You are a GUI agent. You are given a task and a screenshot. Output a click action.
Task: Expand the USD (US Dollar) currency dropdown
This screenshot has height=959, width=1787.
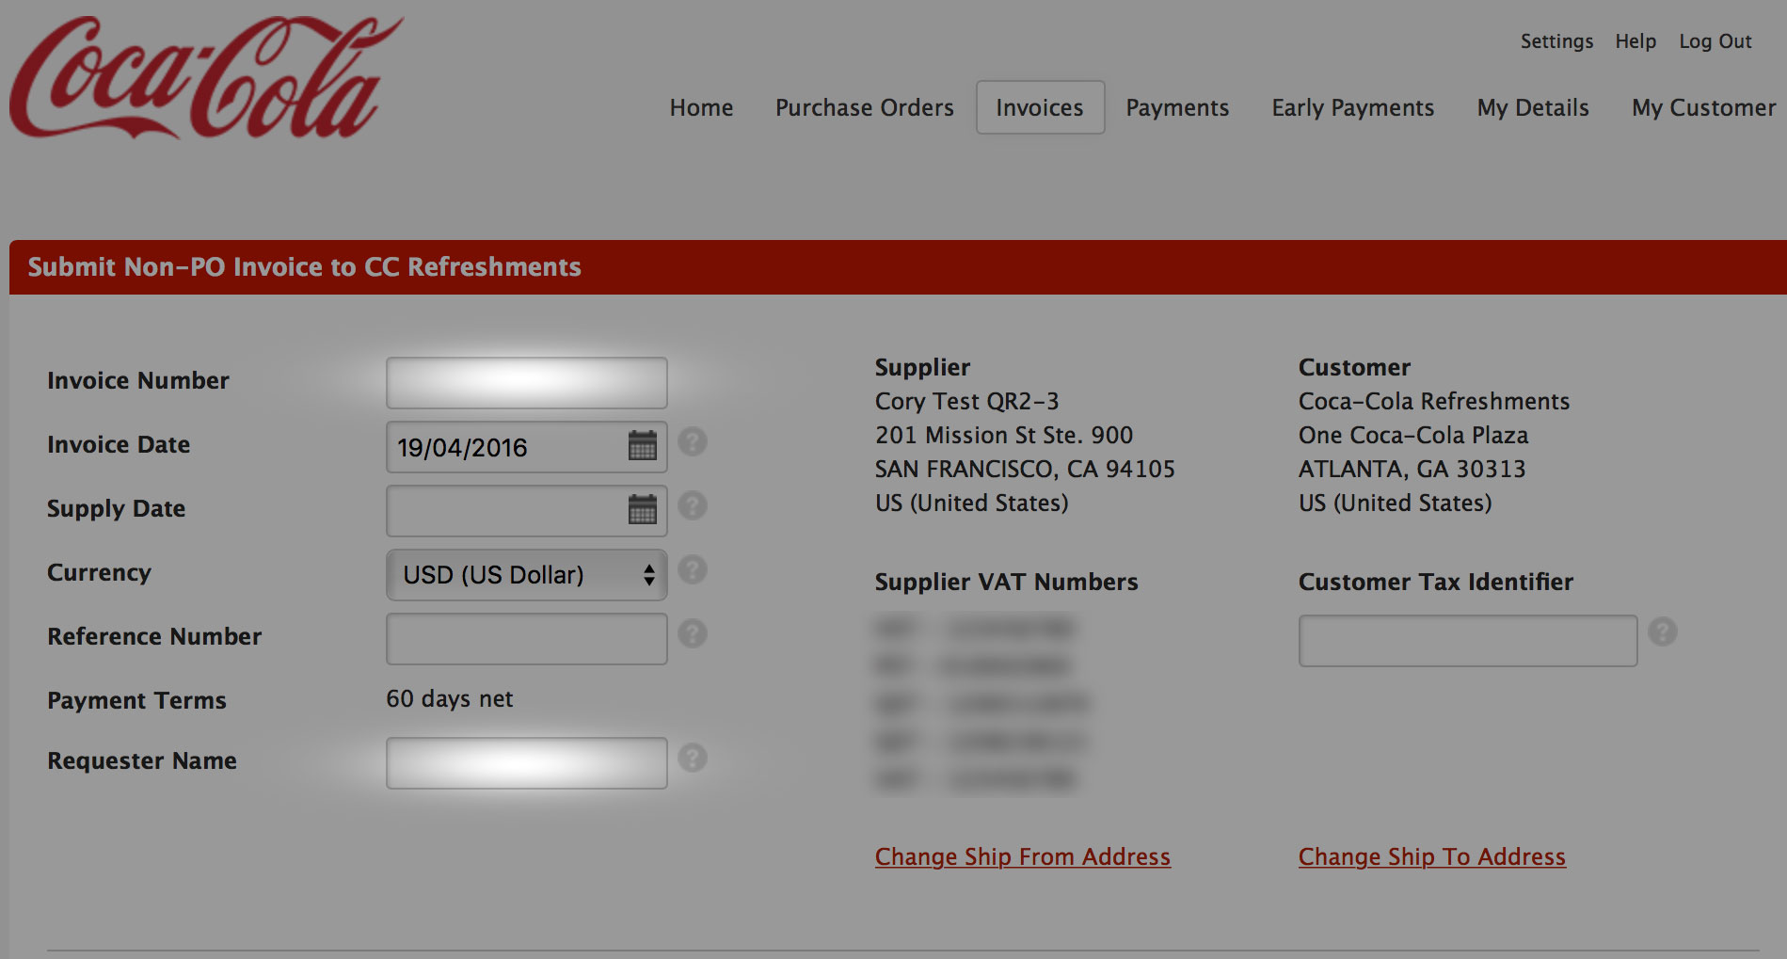526,575
